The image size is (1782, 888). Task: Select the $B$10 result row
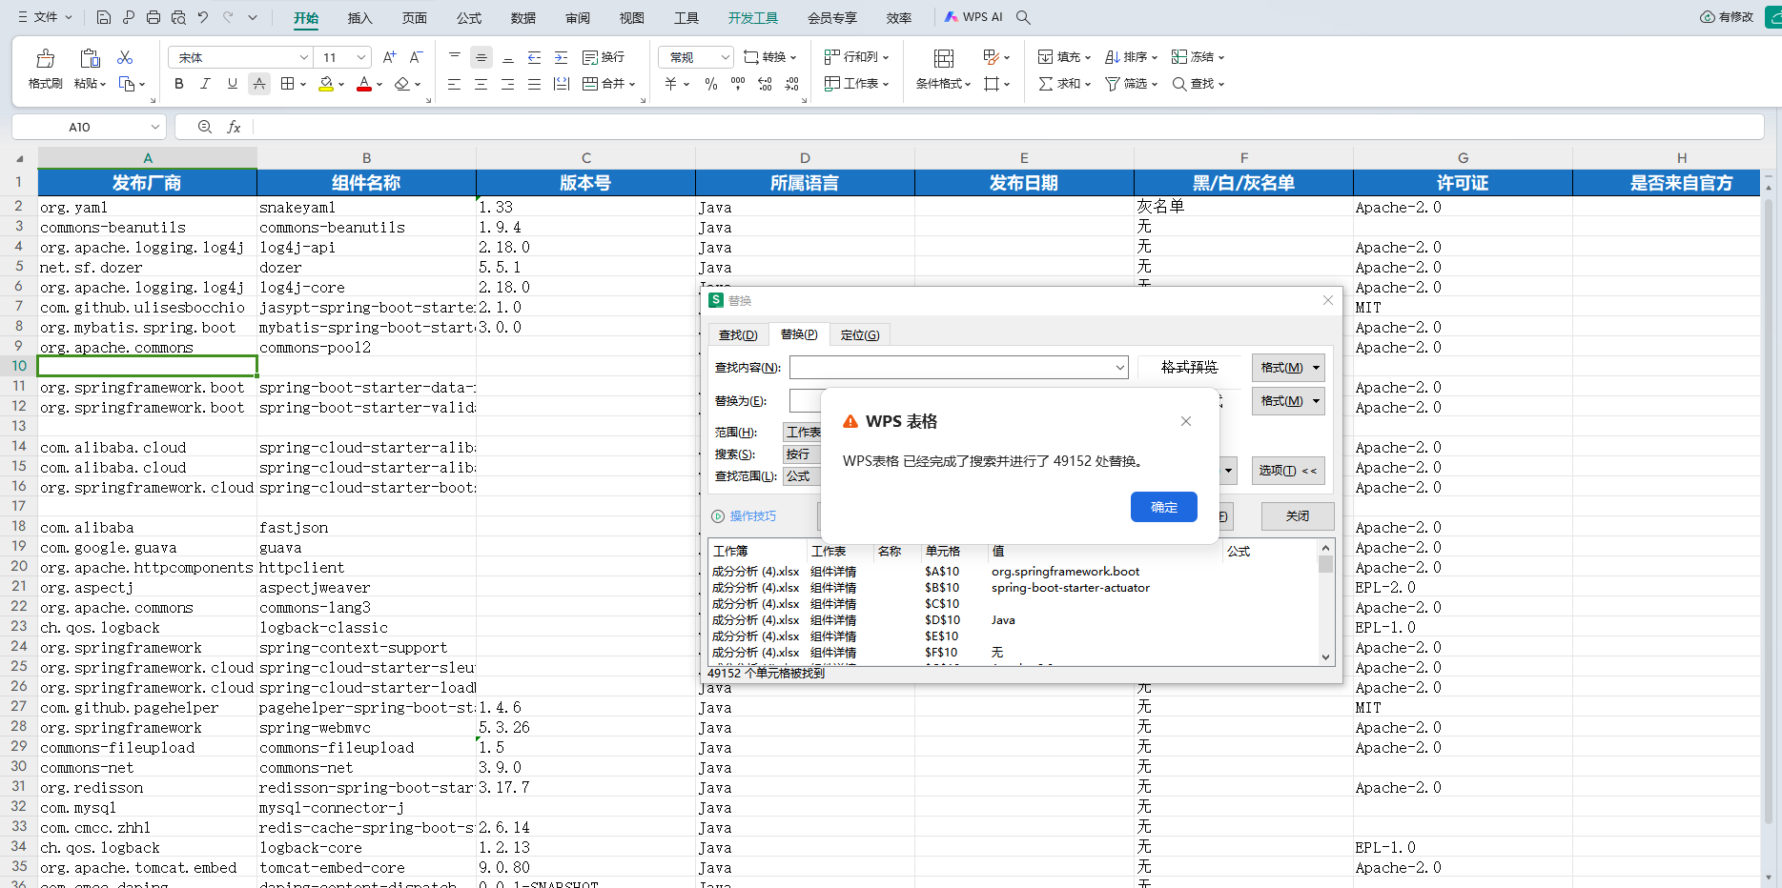pyautogui.click(x=1013, y=587)
